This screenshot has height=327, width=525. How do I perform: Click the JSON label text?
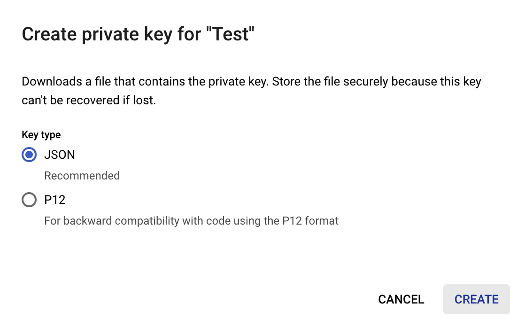[x=59, y=155]
